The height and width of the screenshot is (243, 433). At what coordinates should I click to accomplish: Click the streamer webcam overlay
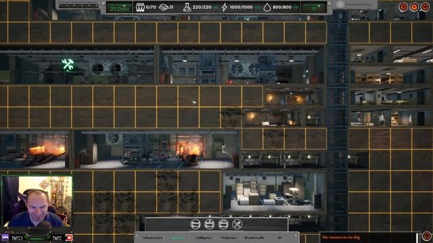click(x=37, y=201)
